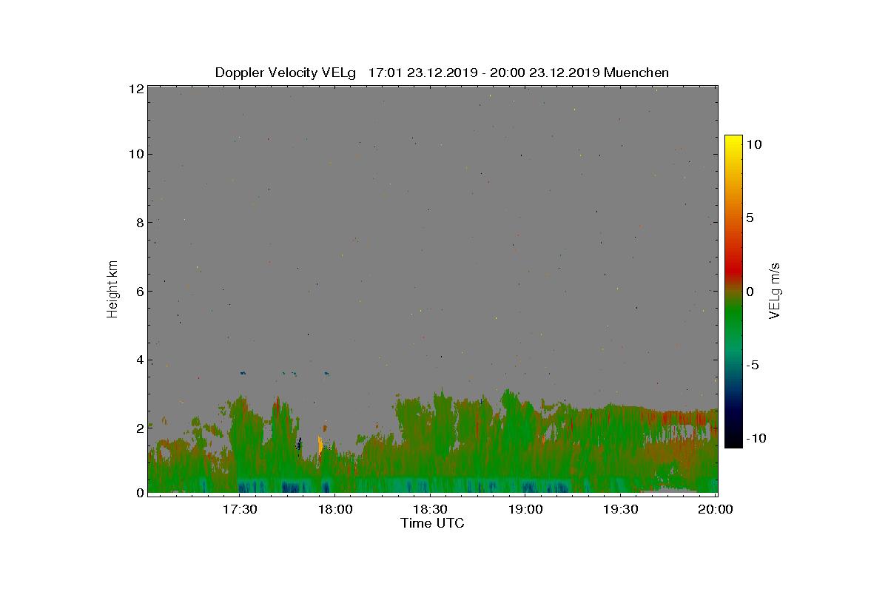Click the colorbar tick label '-10'
Image resolution: width=888 pixels, height=592 pixels.
pos(755,438)
